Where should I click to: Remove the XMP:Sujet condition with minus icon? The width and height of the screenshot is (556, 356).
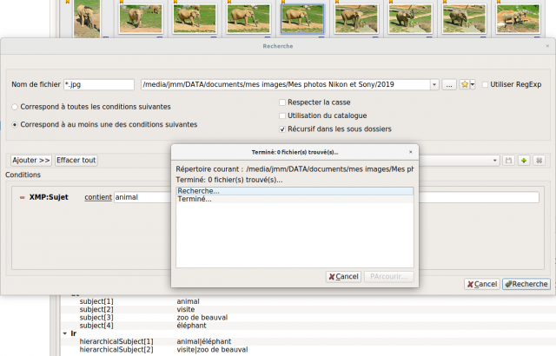point(22,197)
